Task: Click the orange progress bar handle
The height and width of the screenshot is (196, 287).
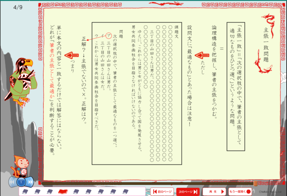Action: (x=255, y=184)
